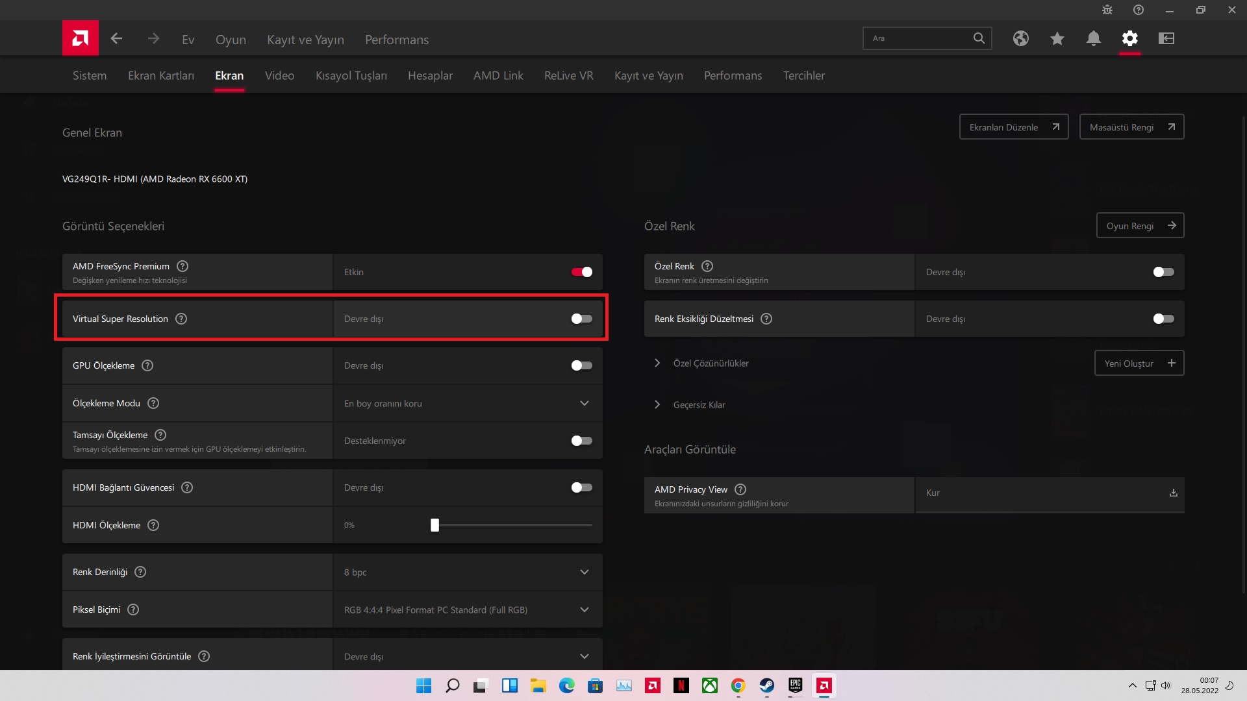
Task: Enable the Virtual Super Resolution toggle
Action: click(581, 319)
